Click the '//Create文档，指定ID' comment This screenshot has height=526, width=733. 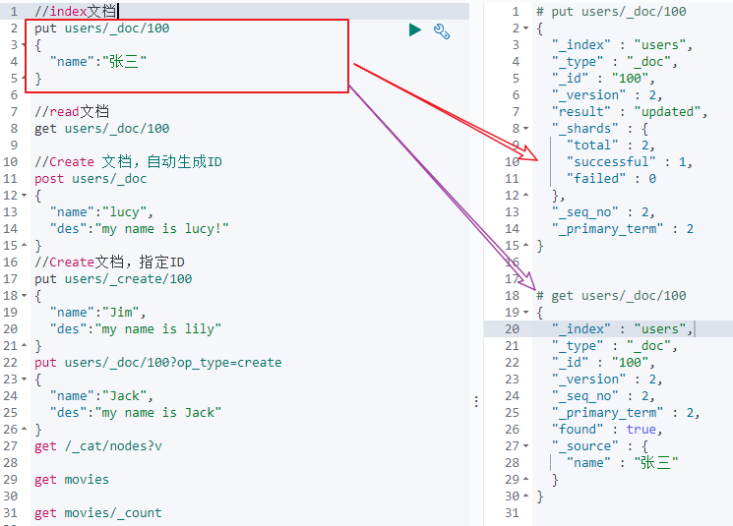[109, 263]
